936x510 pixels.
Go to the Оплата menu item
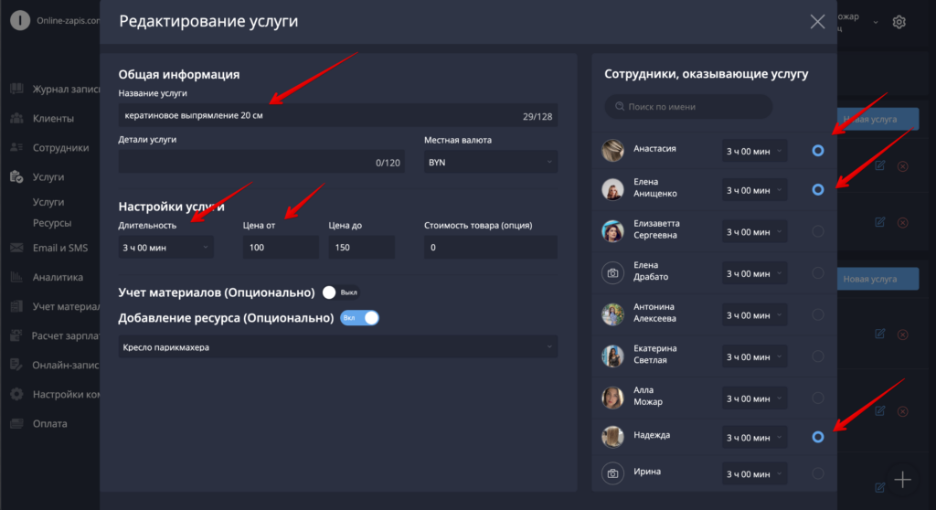(49, 423)
